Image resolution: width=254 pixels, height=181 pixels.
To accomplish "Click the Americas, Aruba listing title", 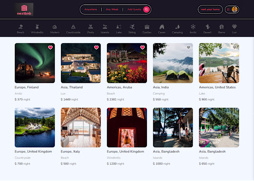I will point(119,87).
